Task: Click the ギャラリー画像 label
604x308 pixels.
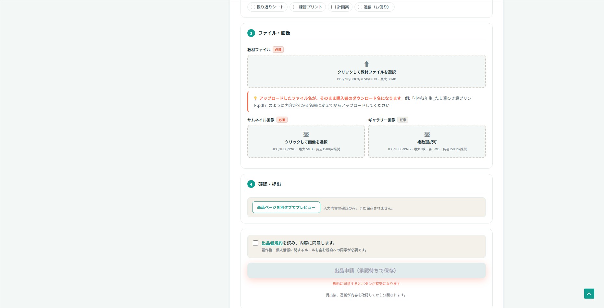Action: pos(382,120)
